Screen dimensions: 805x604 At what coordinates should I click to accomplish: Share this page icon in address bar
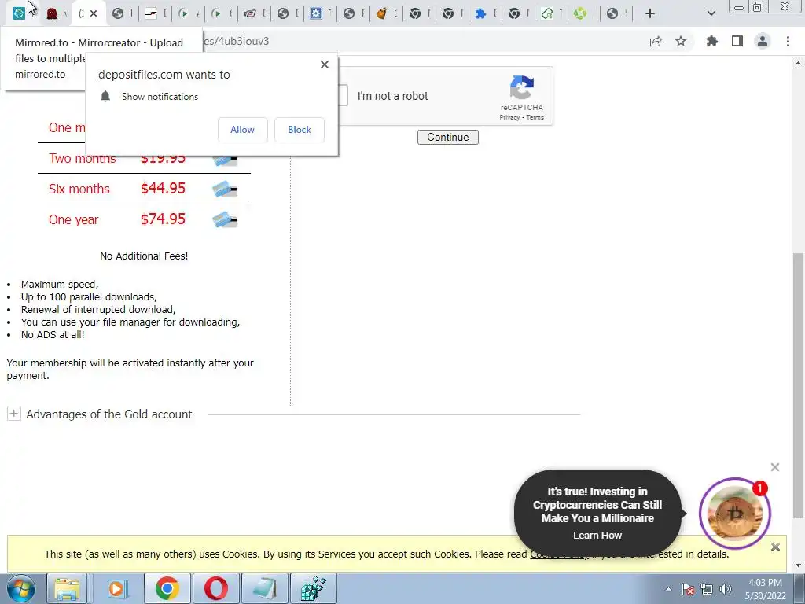[x=656, y=42]
